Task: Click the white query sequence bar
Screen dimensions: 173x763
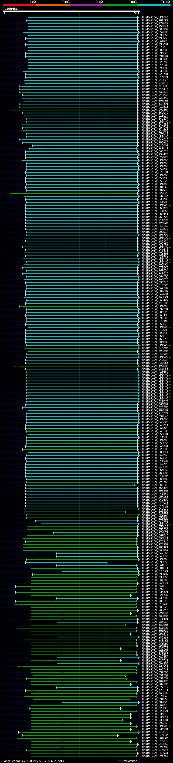Action: (x=71, y=11)
